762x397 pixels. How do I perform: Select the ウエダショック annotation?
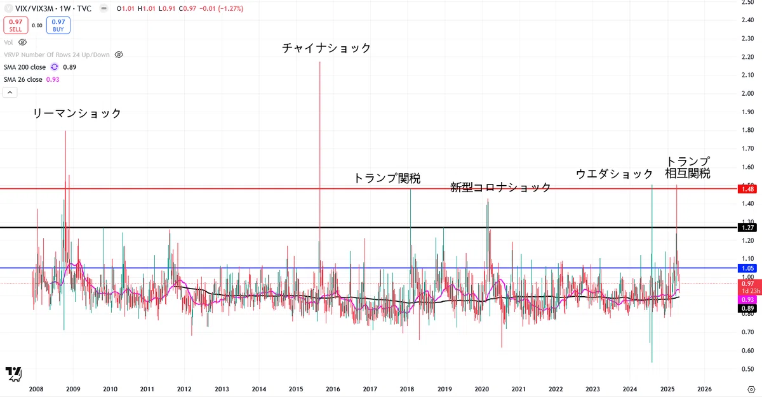pos(615,174)
